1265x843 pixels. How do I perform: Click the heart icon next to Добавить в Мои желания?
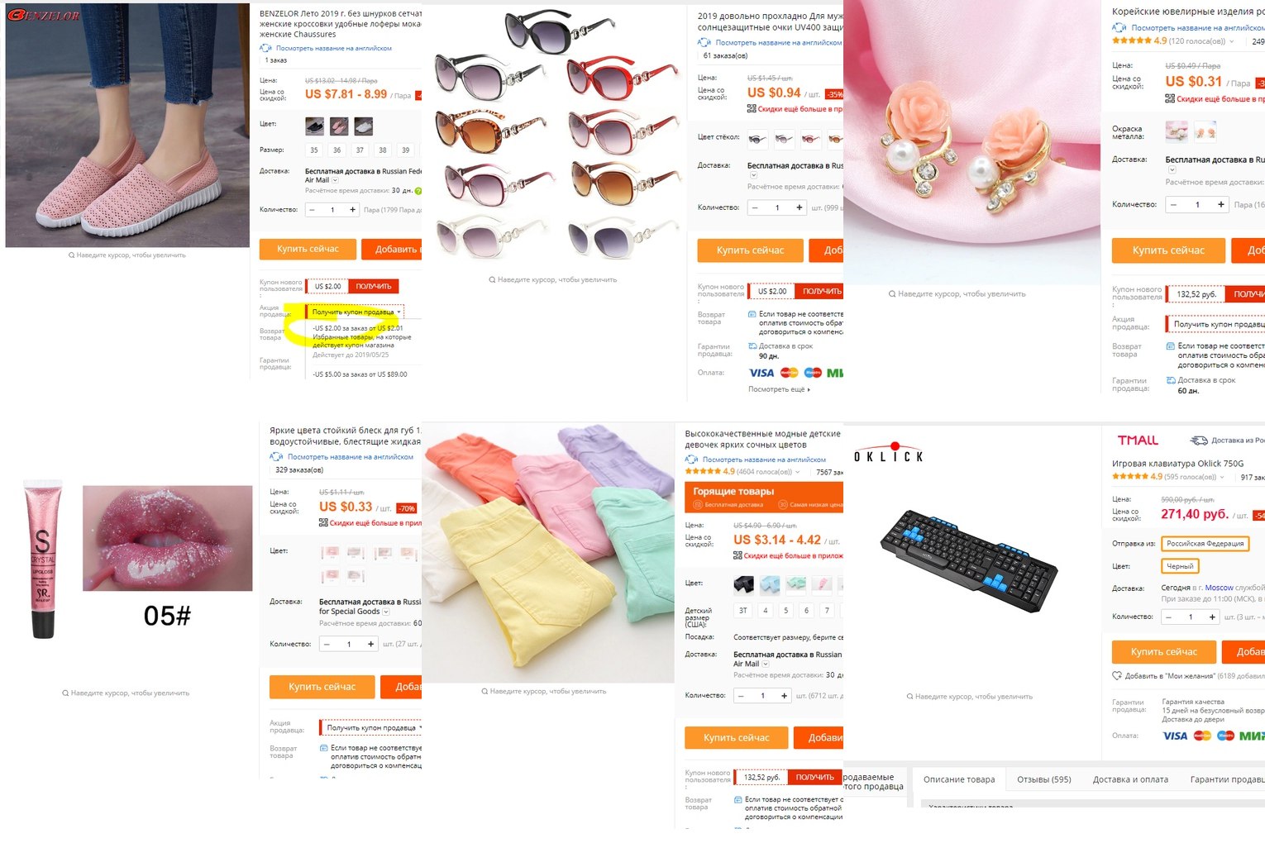1117,676
